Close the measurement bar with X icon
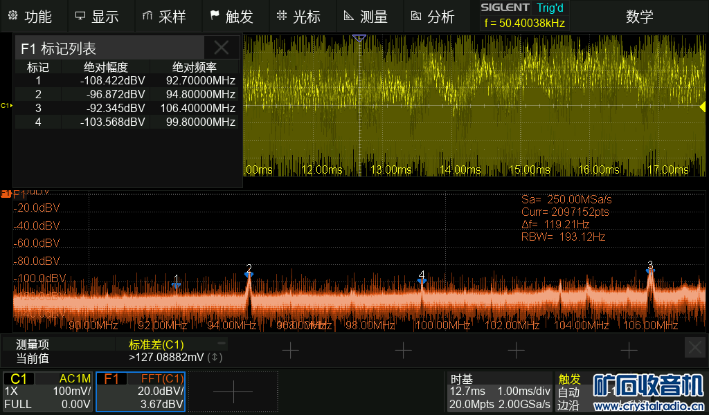Screen dimensions: 709x415 coord(694,347)
